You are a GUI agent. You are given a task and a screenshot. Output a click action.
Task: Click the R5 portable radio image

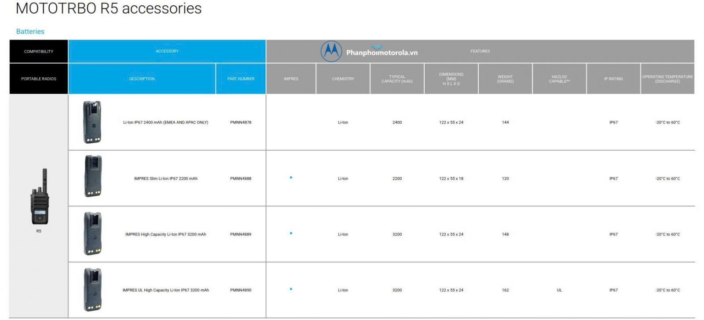(x=40, y=197)
